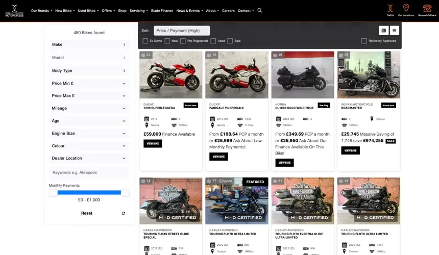Click calendar year icon on 1299 Superleggera
Viewport: 439px width, 255px height.
(147, 119)
